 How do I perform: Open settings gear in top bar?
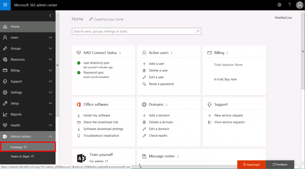[x=279, y=5]
